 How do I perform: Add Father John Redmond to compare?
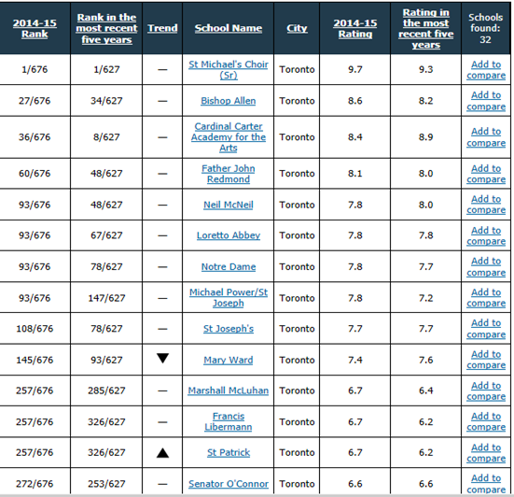tap(486, 174)
